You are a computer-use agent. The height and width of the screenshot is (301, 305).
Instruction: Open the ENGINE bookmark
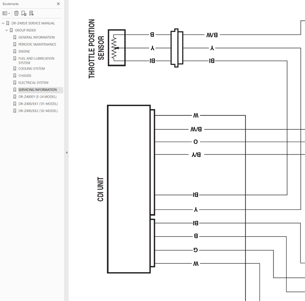point(24,51)
